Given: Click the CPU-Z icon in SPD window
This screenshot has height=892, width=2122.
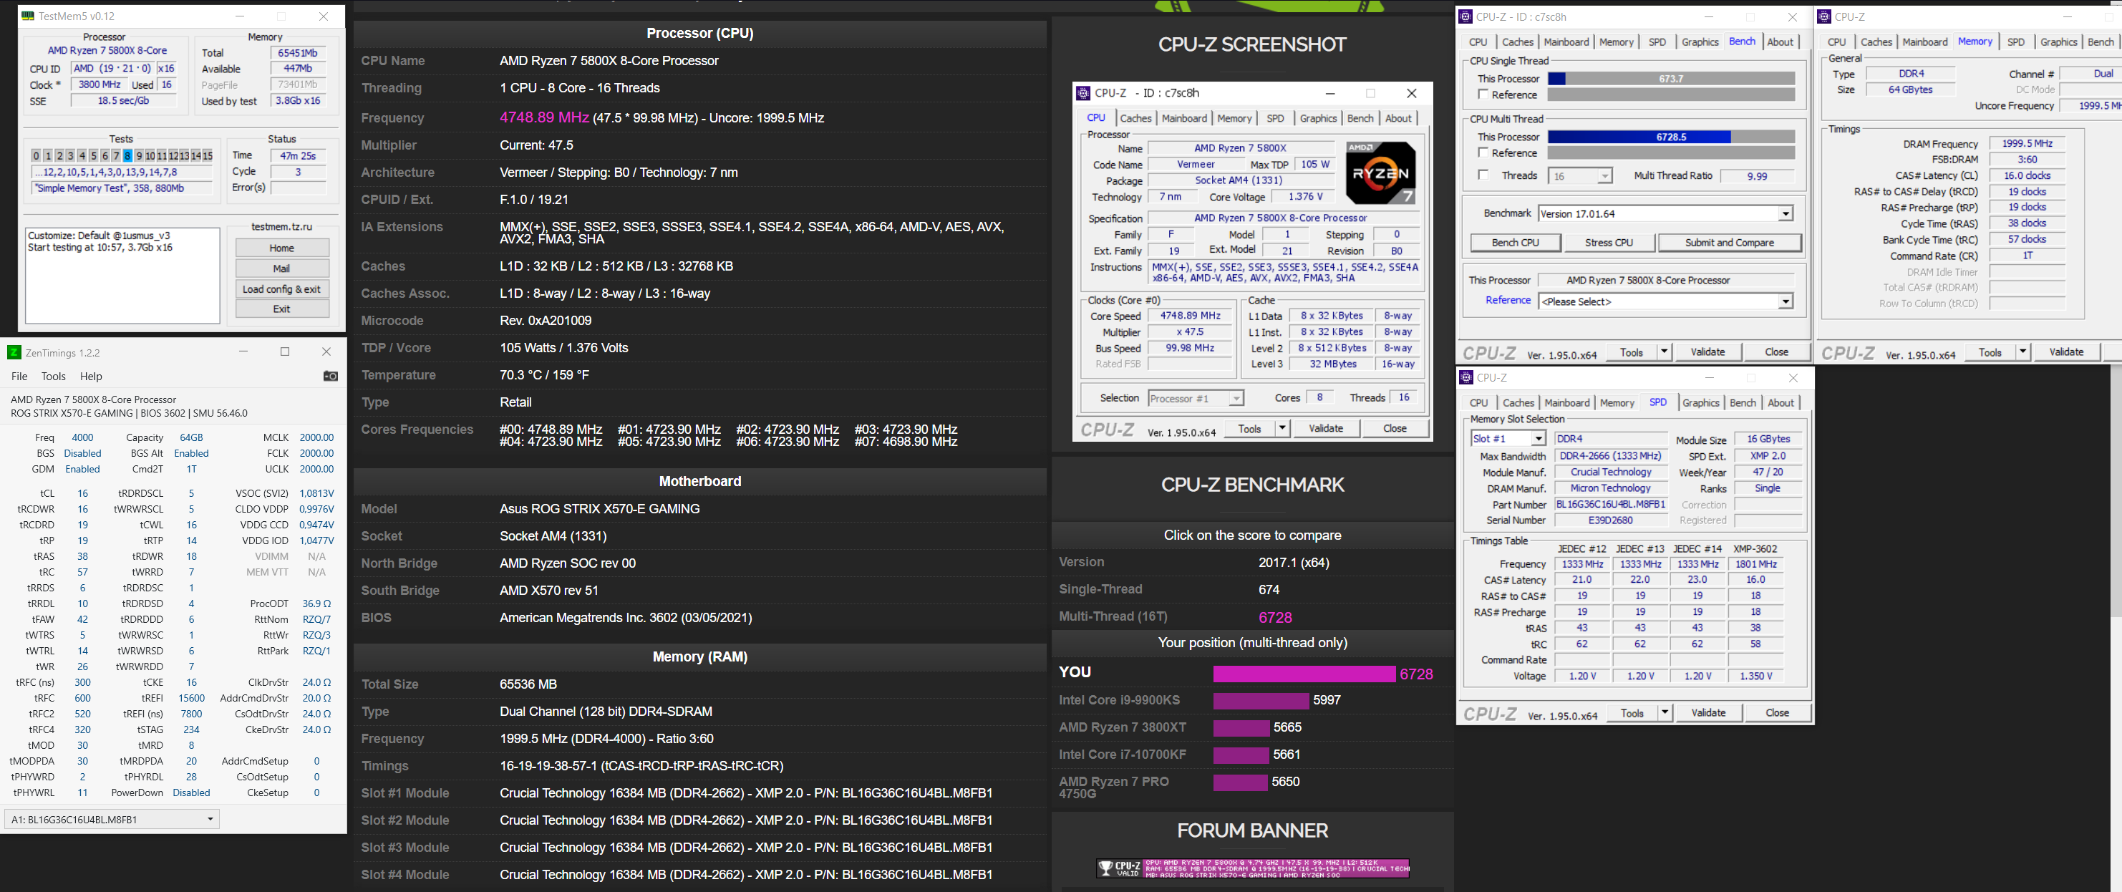Looking at the screenshot, I should pyautogui.click(x=1466, y=377).
